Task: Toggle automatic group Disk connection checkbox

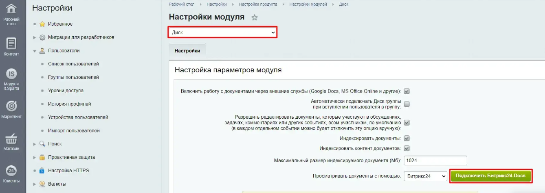Action: click(x=407, y=104)
